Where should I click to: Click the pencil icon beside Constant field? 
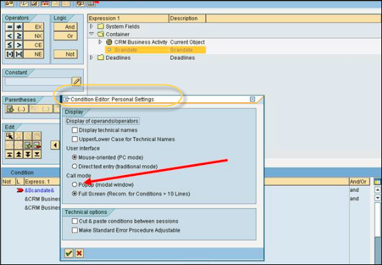click(x=76, y=81)
